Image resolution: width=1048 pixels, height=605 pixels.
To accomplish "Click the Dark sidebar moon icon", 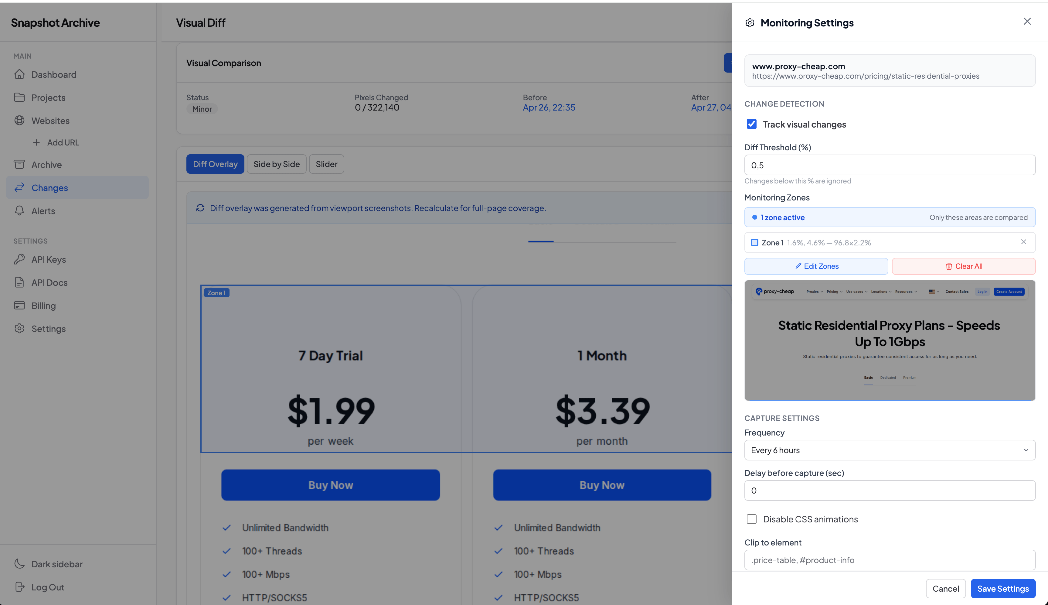I will (x=19, y=564).
